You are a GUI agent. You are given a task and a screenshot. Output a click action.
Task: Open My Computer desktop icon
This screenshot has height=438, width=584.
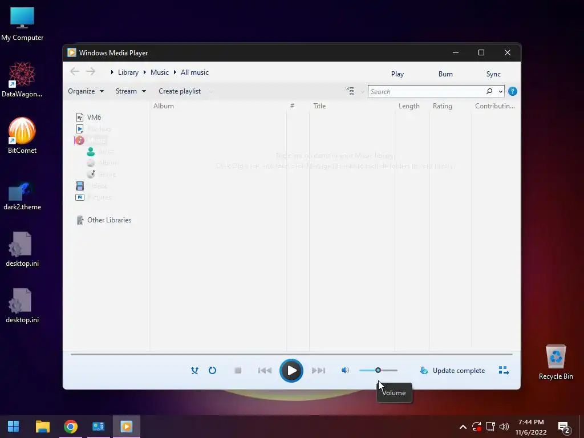pos(22,24)
